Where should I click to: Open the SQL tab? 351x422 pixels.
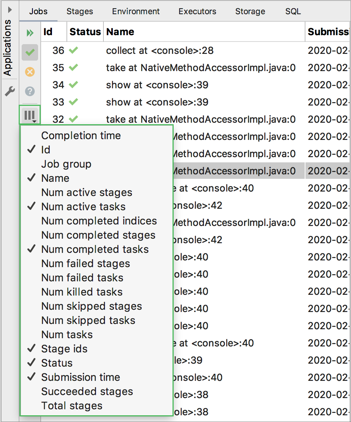(x=293, y=12)
